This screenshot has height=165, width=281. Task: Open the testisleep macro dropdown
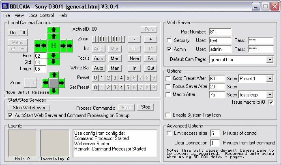tap(270, 95)
